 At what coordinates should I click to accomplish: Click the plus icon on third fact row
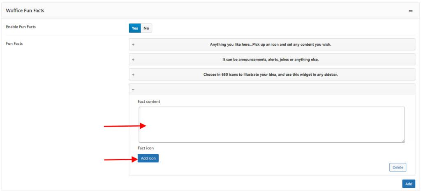click(x=133, y=74)
